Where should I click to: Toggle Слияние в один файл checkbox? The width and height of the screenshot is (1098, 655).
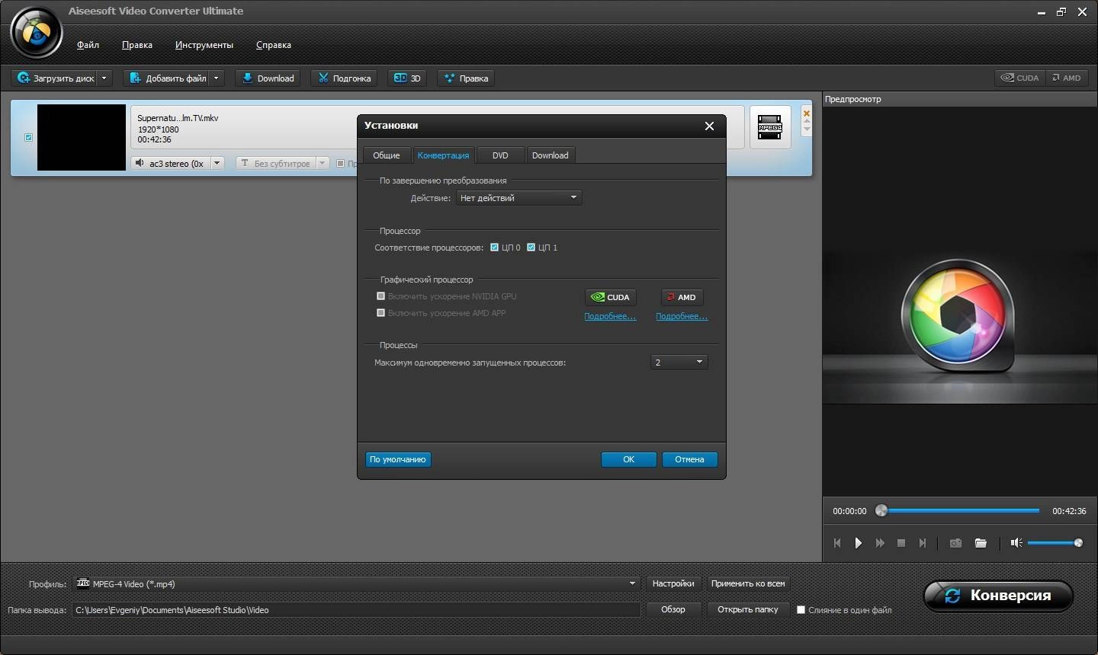point(801,609)
